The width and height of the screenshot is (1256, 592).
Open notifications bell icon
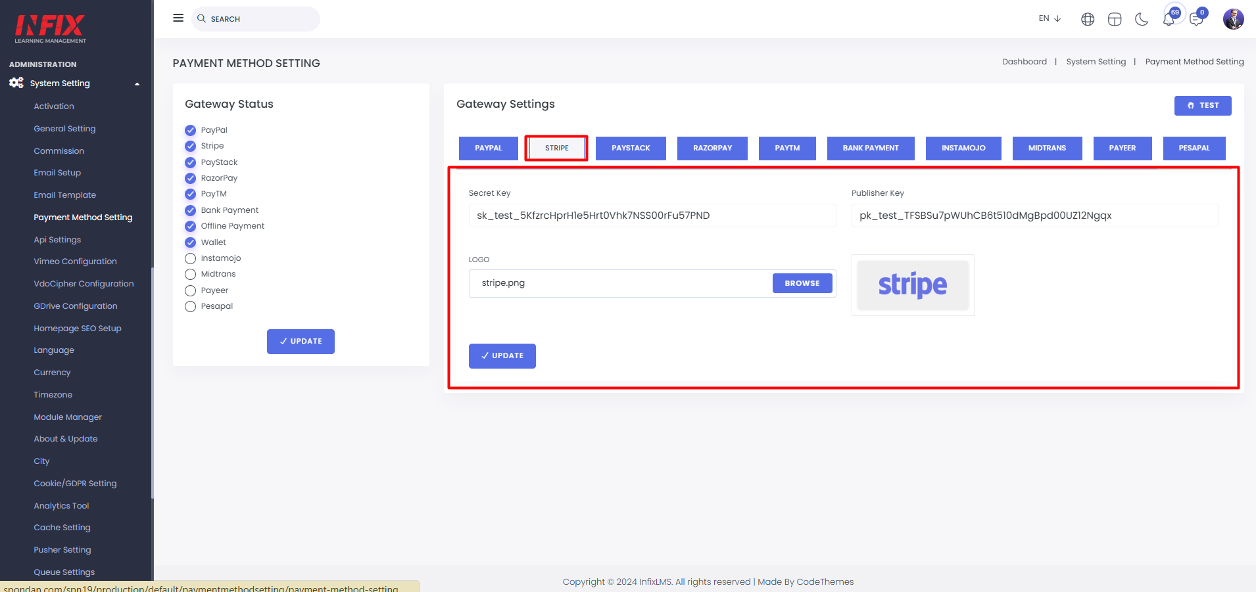(x=1169, y=19)
